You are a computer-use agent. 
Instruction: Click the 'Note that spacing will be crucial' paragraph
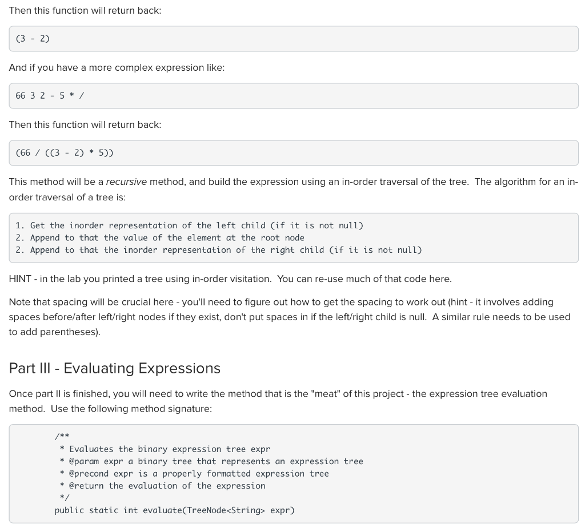point(290,317)
